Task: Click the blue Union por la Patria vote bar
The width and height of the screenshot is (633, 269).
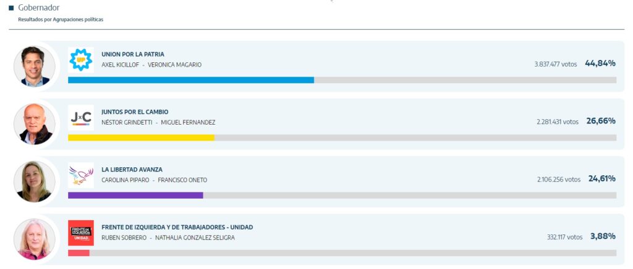Action: [190, 80]
